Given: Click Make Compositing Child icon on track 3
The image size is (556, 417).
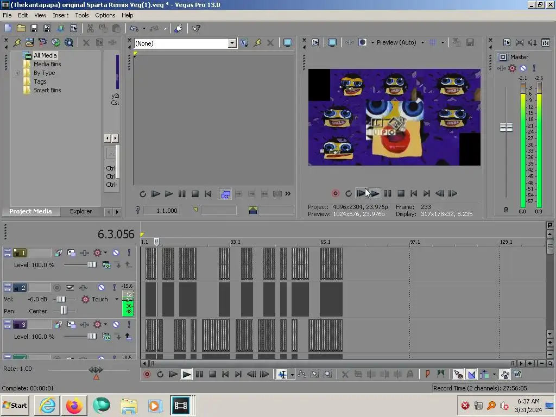Looking at the screenshot, I should pos(128,337).
